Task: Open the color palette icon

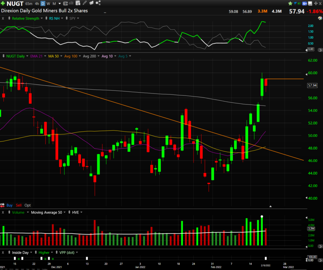Action: tap(320, 18)
